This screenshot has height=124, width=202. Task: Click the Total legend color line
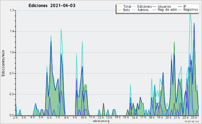click(x=120, y=7)
